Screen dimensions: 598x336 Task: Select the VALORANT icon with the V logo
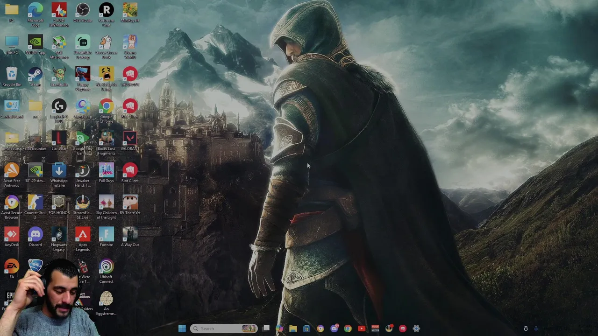[130, 140]
